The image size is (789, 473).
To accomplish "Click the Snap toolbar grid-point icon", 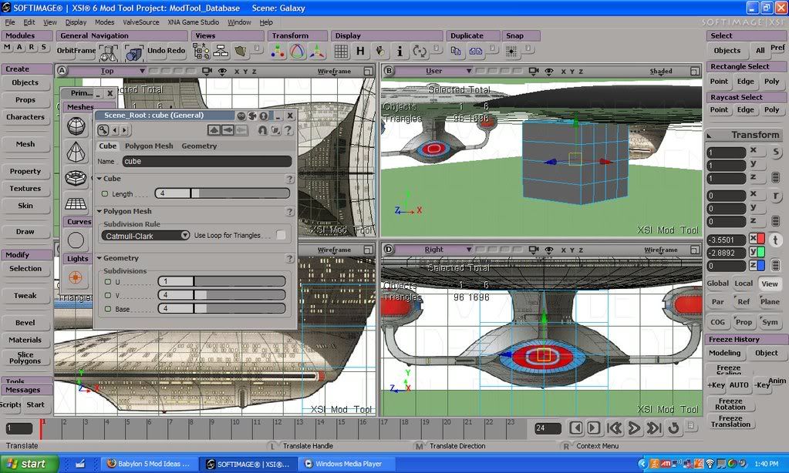I will point(511,52).
